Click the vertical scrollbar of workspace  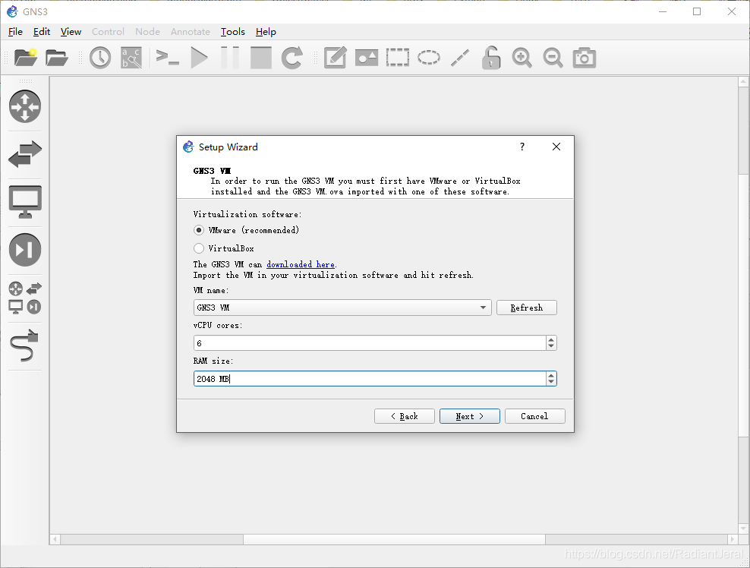click(x=743, y=305)
